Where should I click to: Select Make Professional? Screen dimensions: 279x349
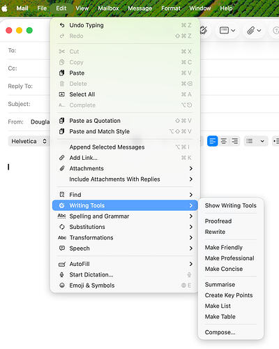point(231,258)
